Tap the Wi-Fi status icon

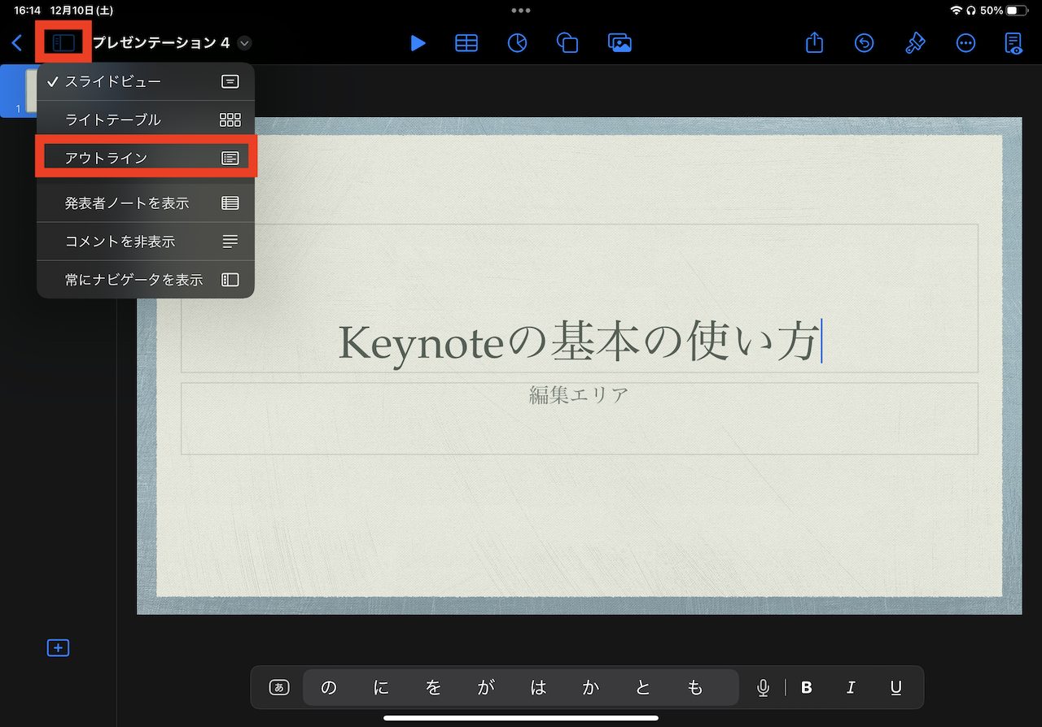click(956, 11)
